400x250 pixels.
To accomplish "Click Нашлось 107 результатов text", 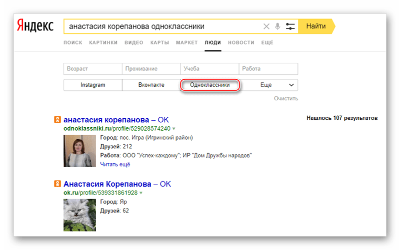I will click(x=342, y=118).
